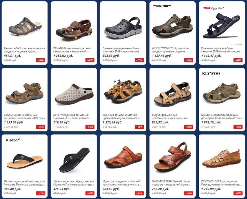Image resolution: width=247 pixels, height=199 pixels.
Task: Click the PINSV brand logo
Action: pos(13,140)
